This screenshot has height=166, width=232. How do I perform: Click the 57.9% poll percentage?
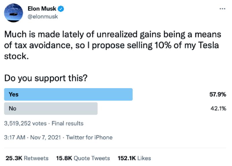tap(218, 94)
